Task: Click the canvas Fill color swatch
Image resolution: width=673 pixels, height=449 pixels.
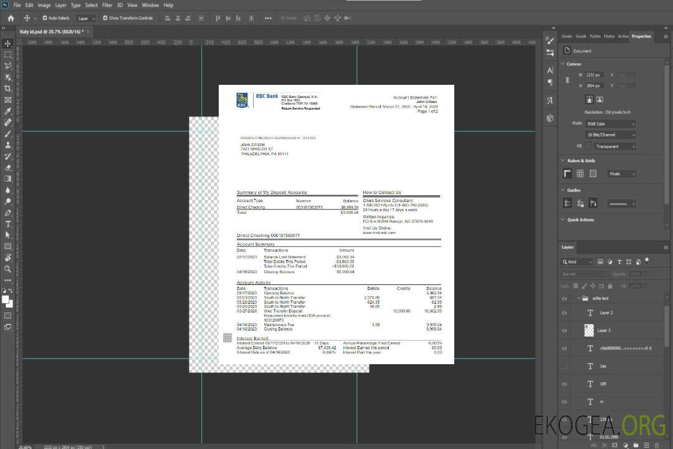Action: pyautogui.click(x=588, y=146)
